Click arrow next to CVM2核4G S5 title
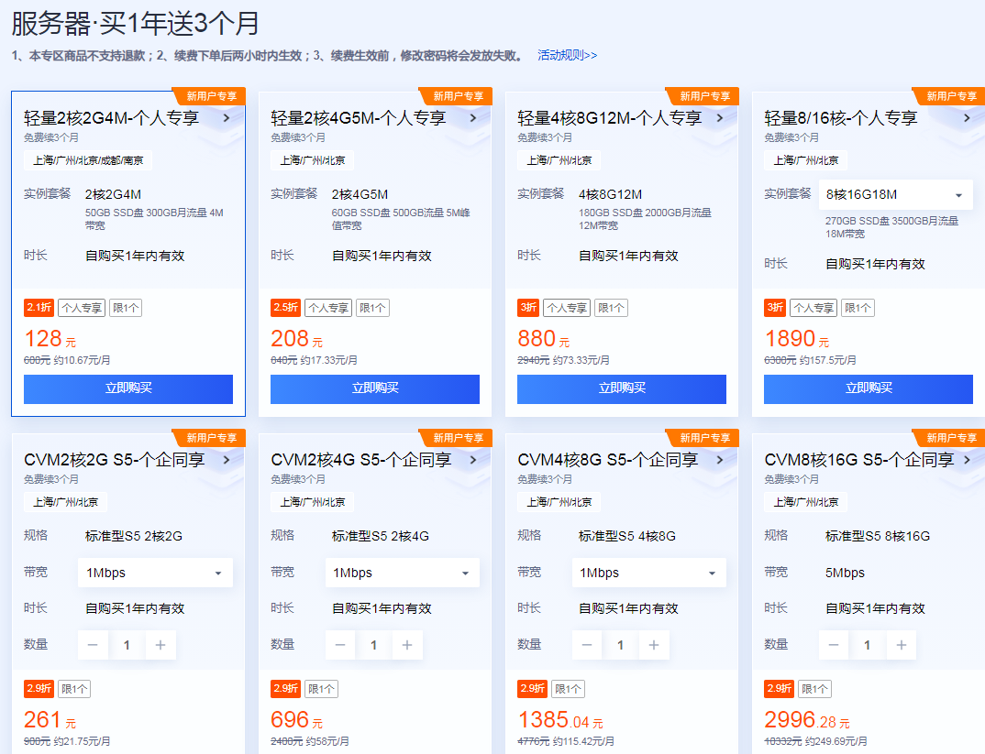 click(473, 460)
